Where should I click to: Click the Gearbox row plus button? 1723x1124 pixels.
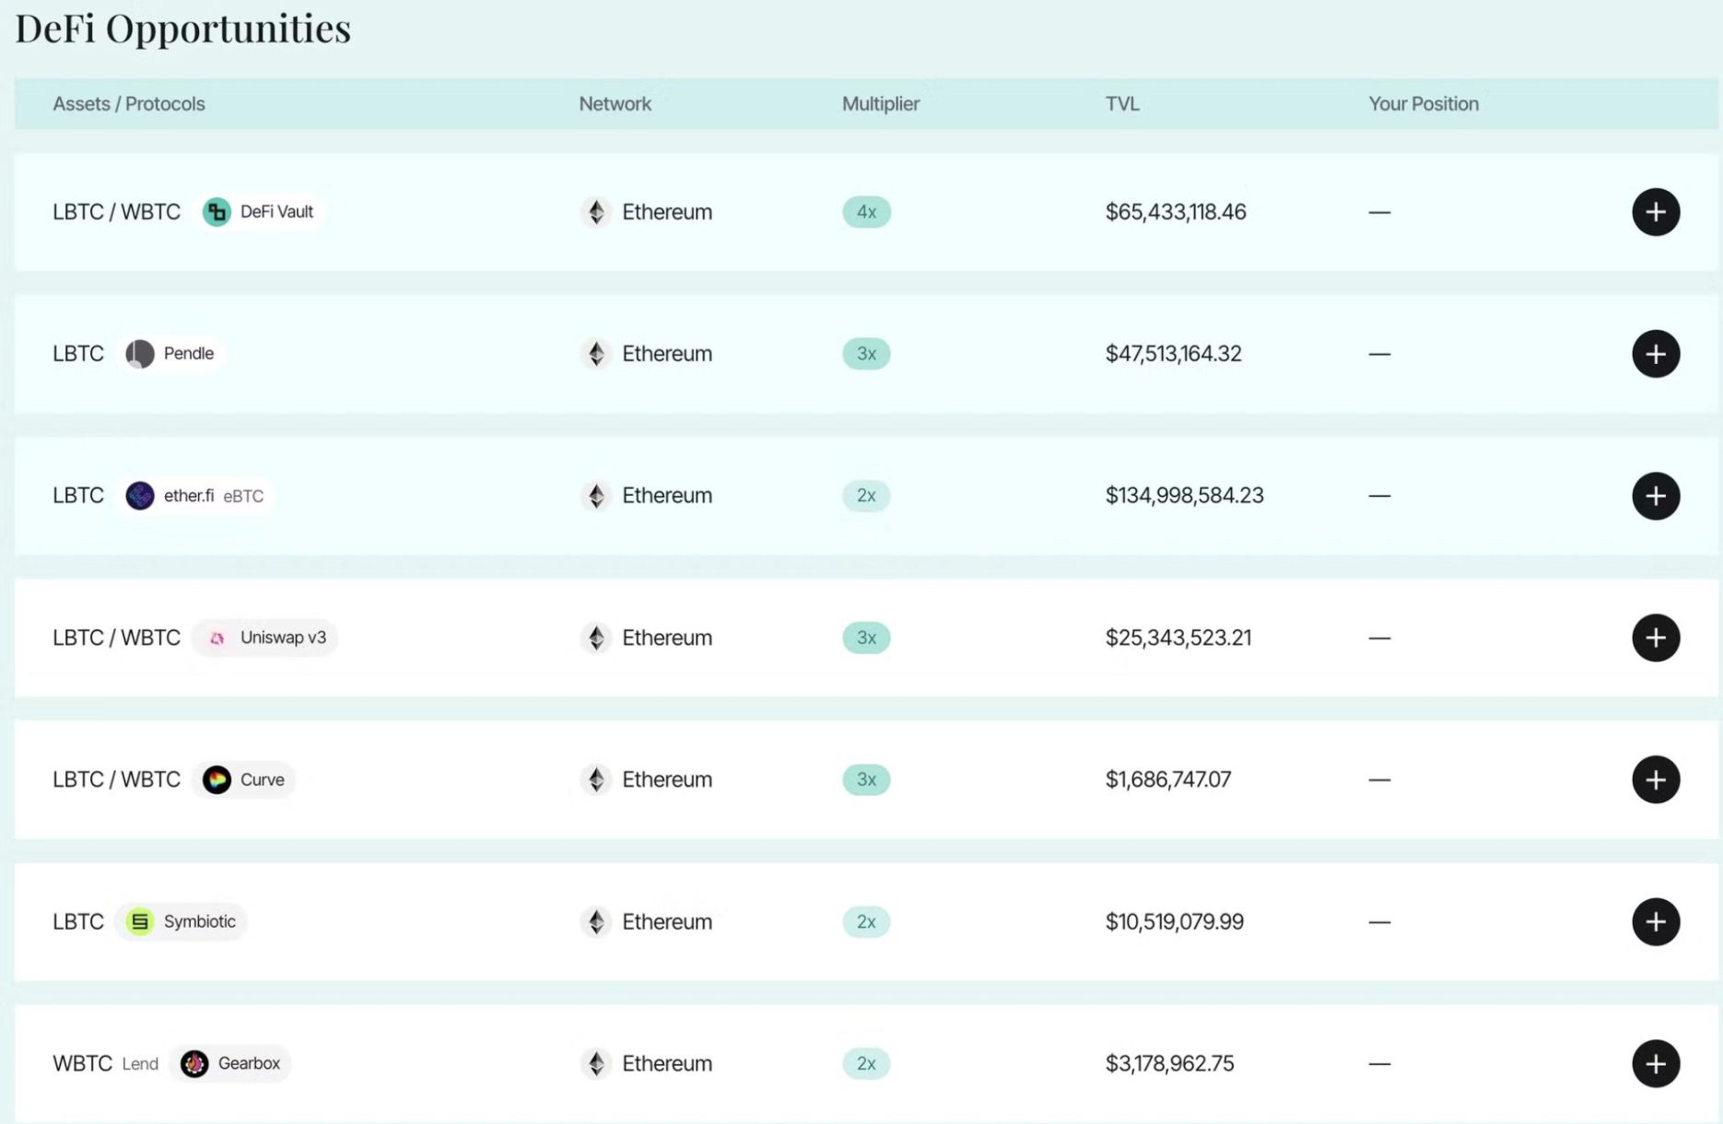(x=1656, y=1063)
